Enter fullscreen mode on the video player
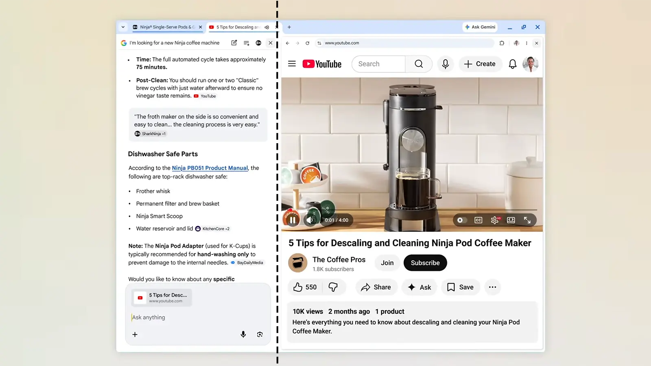 point(528,220)
